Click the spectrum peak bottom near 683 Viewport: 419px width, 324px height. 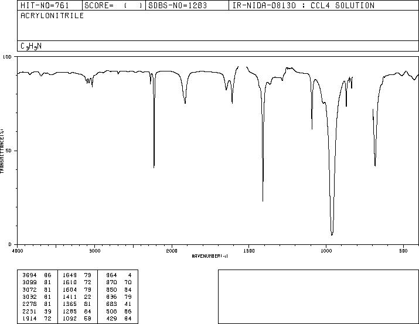point(375,165)
